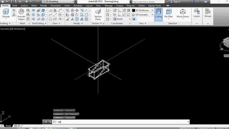Click the Slice tool icon

pos(38,15)
